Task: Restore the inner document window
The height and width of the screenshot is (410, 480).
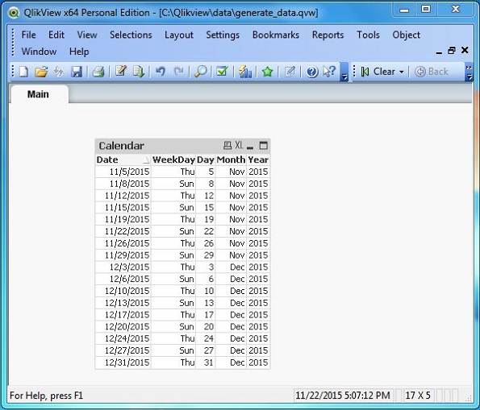Action: coord(452,51)
